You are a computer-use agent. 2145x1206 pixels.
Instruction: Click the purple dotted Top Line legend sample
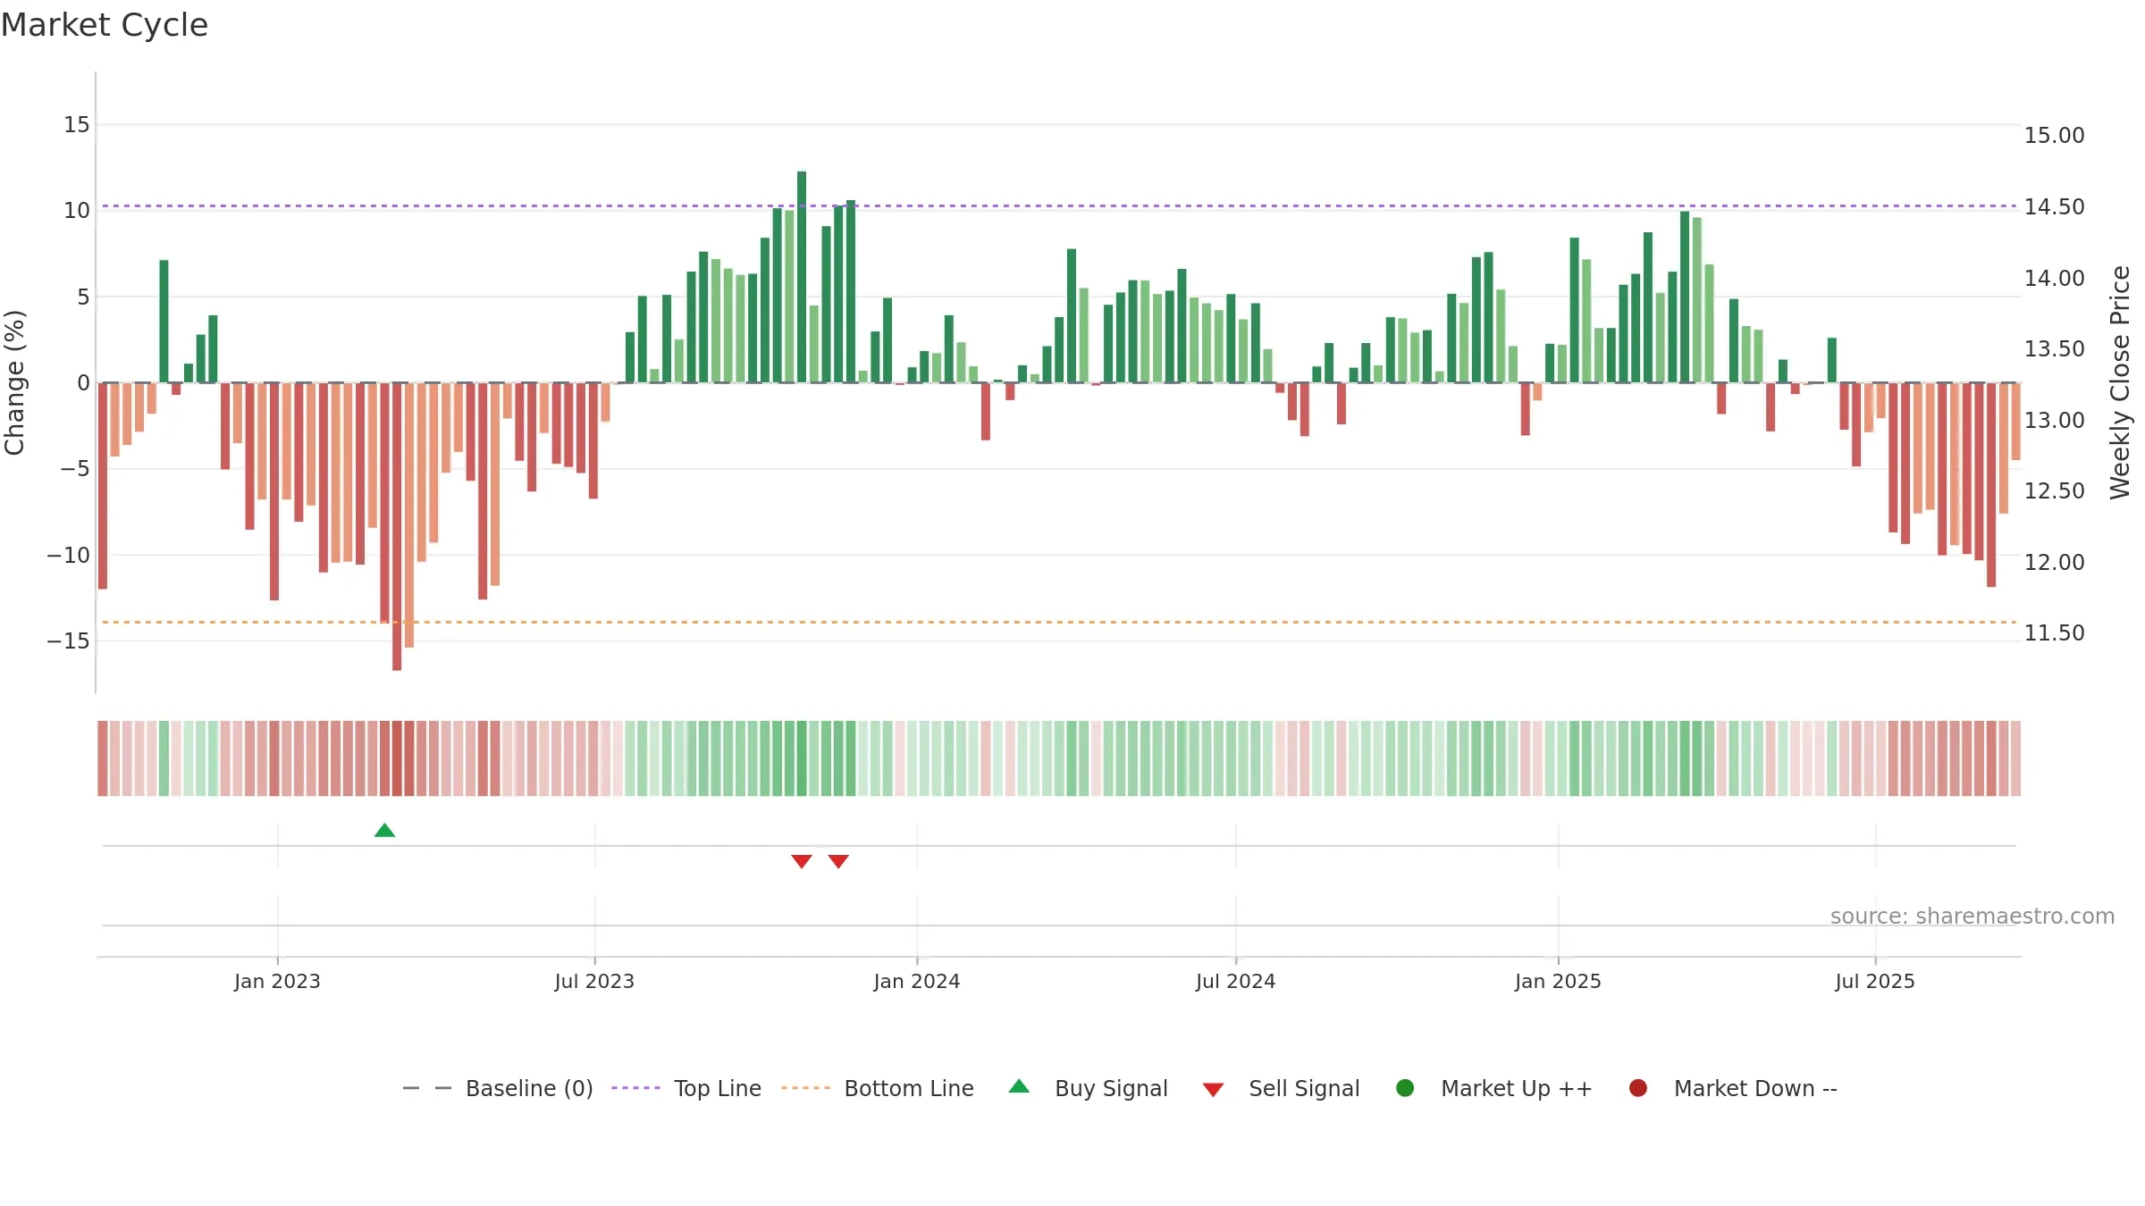coord(635,1088)
